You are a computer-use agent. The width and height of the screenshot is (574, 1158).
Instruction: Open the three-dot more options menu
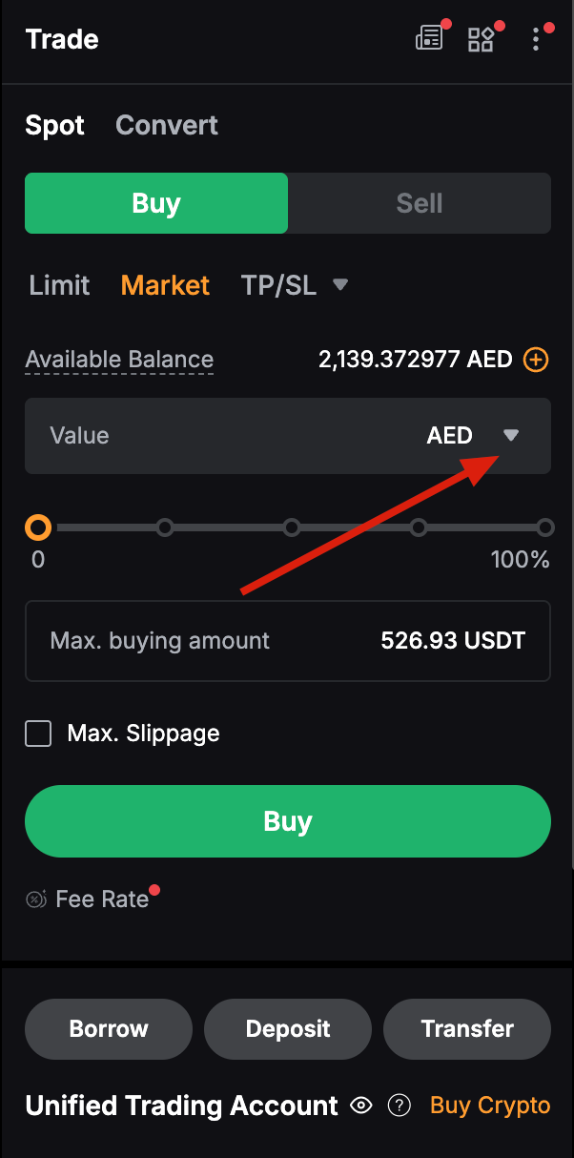[536, 39]
